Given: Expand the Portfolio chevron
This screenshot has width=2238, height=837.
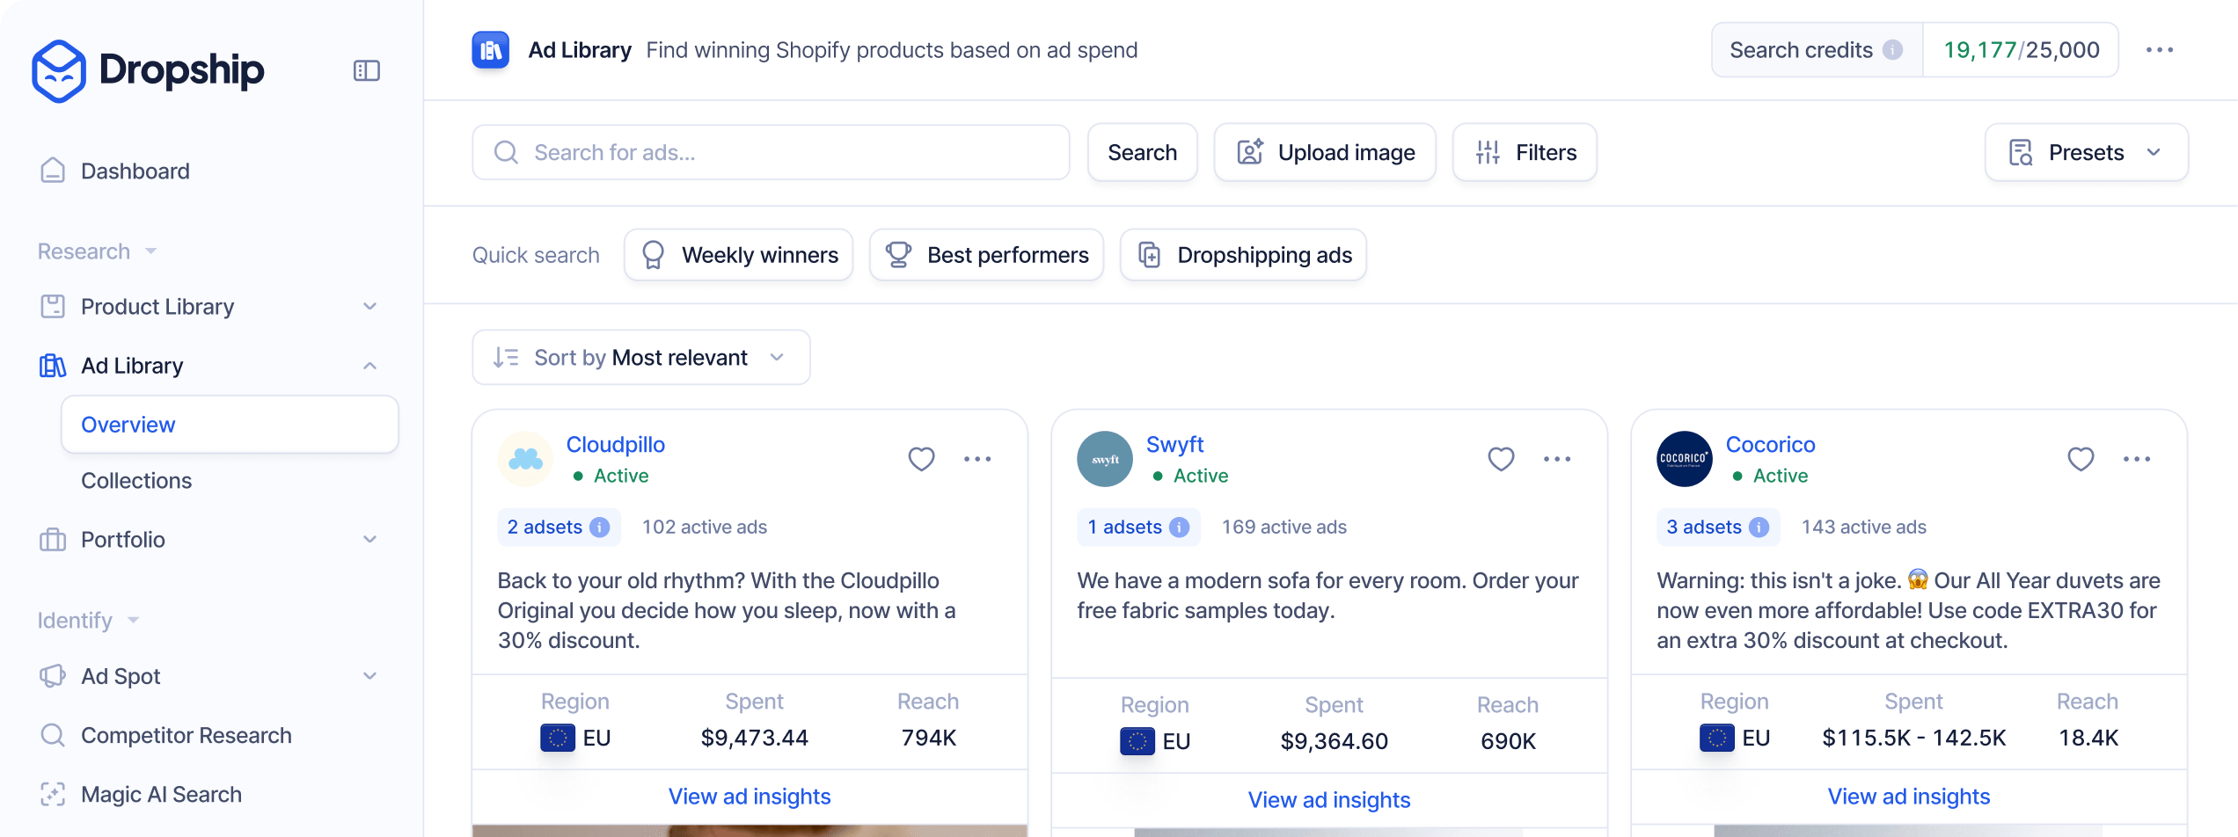Looking at the screenshot, I should click(x=370, y=540).
